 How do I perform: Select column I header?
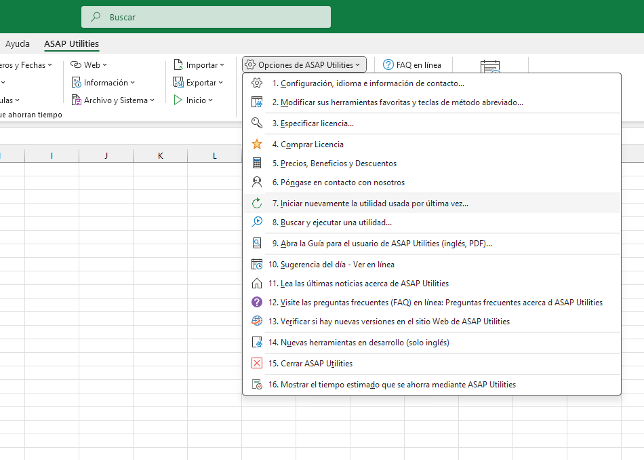coord(52,155)
